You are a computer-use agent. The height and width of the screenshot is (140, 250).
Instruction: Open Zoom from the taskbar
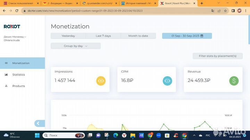click(x=158, y=136)
